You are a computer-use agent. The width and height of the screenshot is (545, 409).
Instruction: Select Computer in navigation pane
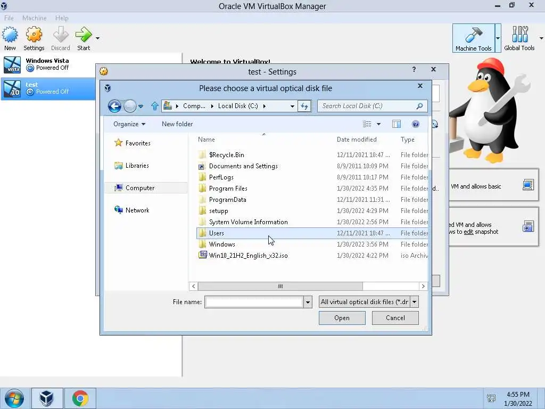[x=146, y=188]
